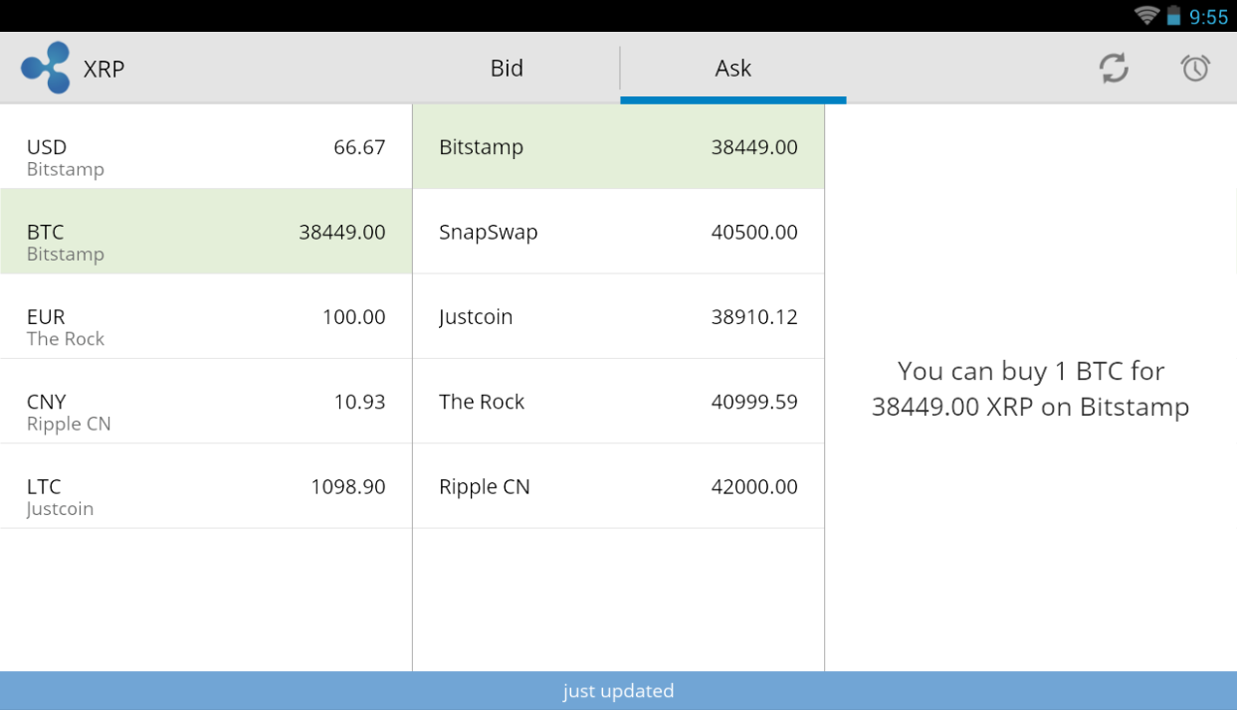This screenshot has width=1237, height=710.
Task: Tap the Wi-Fi status icon
Action: point(1146,16)
